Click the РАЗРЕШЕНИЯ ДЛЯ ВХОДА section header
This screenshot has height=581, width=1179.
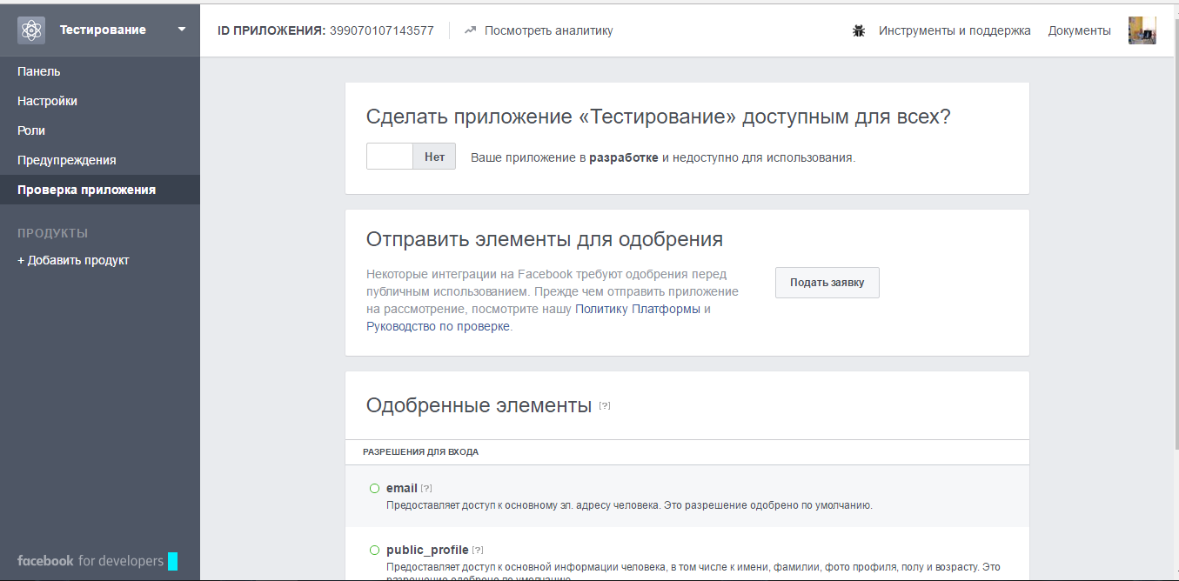420,452
